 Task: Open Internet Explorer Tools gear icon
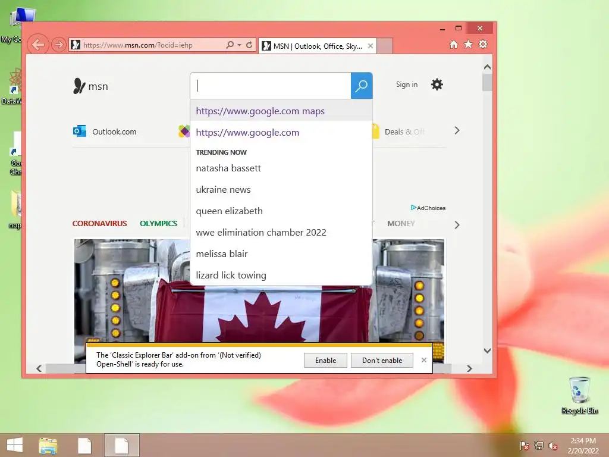(483, 44)
